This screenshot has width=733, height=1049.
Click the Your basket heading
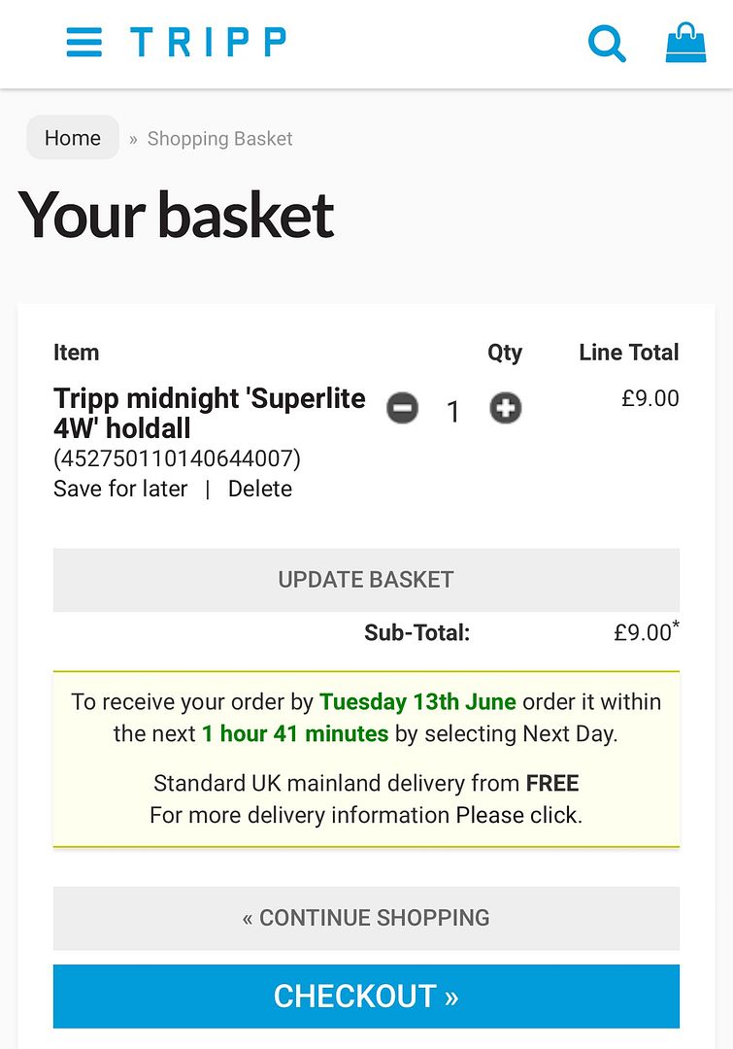(176, 215)
